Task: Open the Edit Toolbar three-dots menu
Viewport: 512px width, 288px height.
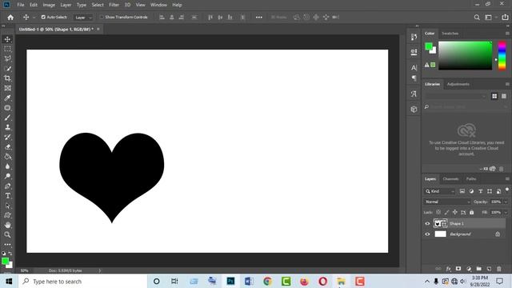Action: coord(7,244)
